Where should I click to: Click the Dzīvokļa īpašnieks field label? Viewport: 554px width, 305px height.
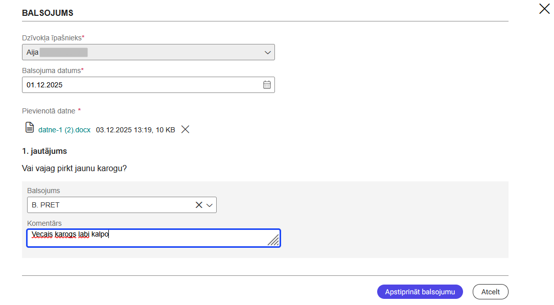click(x=53, y=38)
